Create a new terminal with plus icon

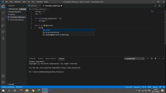click(148, 59)
